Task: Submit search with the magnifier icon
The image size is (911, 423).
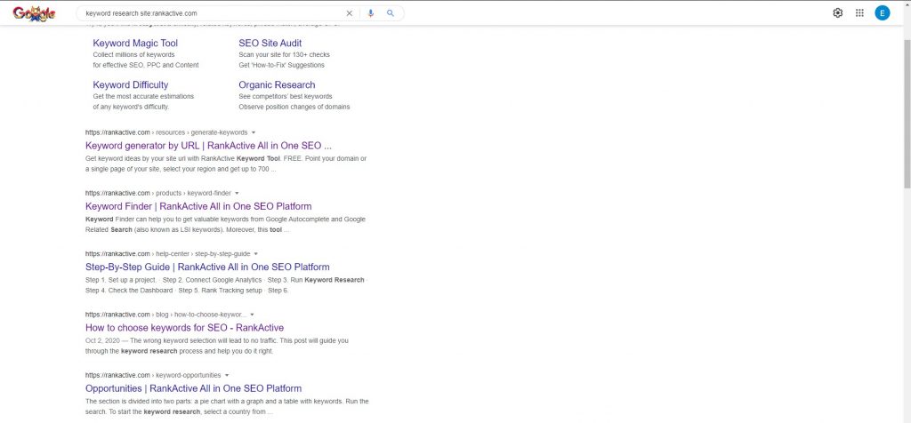Action: [x=391, y=13]
